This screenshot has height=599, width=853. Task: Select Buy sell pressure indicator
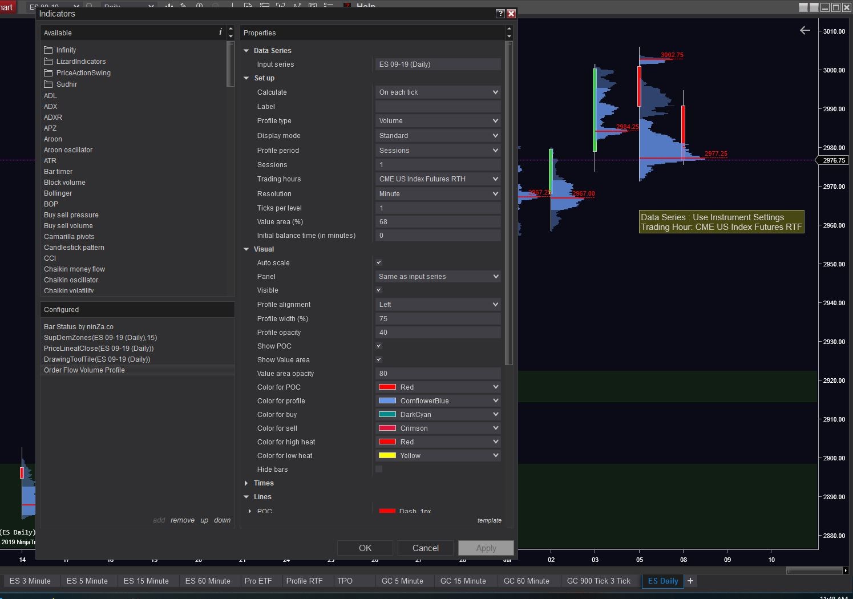click(71, 215)
